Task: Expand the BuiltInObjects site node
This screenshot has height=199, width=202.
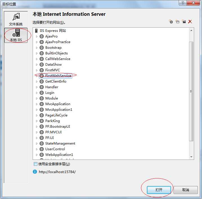Action: [37, 53]
